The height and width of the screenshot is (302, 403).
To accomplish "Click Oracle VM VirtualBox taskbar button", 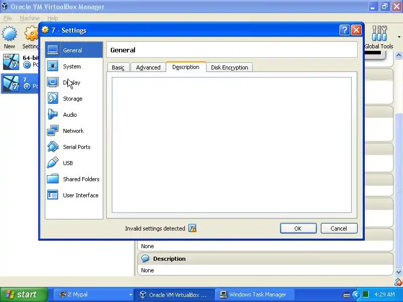I will [175, 294].
